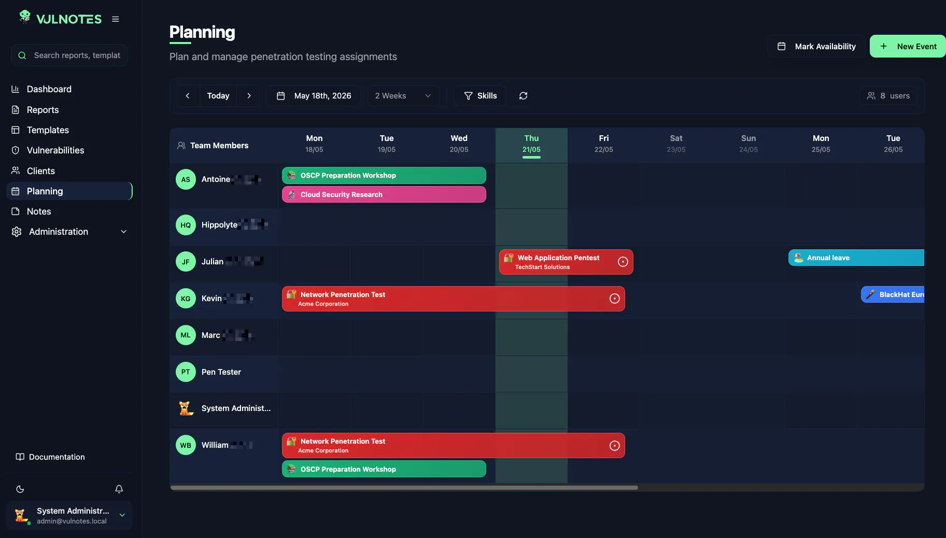Click the Planning calendar icon in sidebar
This screenshot has height=538, width=946.
16,191
